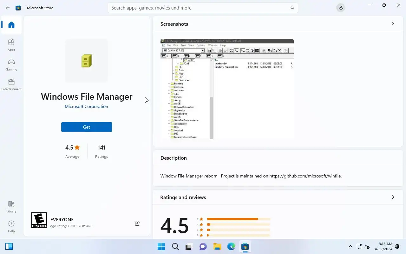Open the Entertainment section
The width and height of the screenshot is (406, 254).
coord(11,84)
